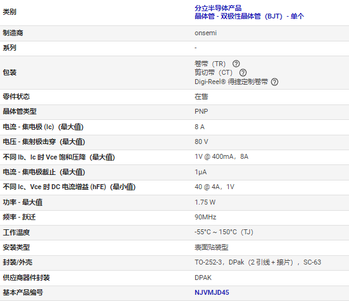Click the 1.75 W power value
The image size is (349, 301).
pyautogui.click(x=205, y=202)
